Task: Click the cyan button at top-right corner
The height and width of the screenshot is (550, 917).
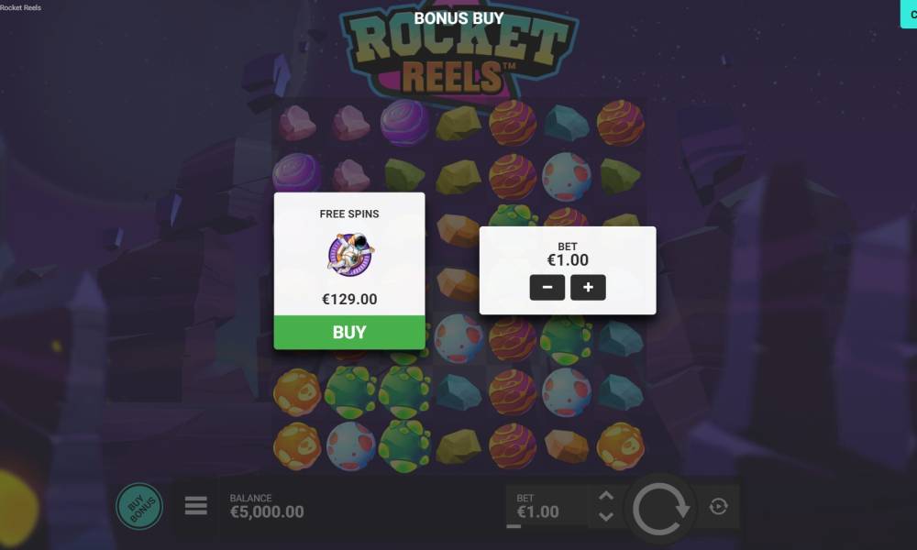Action: click(909, 14)
